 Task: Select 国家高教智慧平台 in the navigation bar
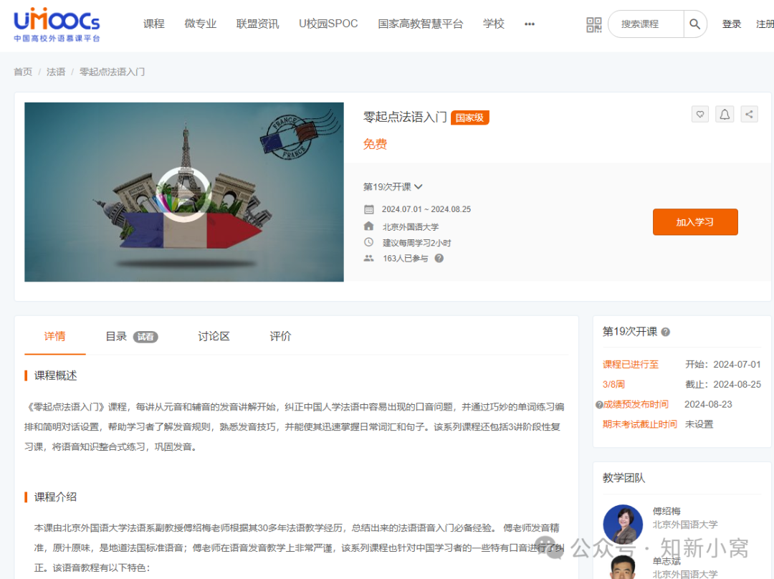pos(421,23)
